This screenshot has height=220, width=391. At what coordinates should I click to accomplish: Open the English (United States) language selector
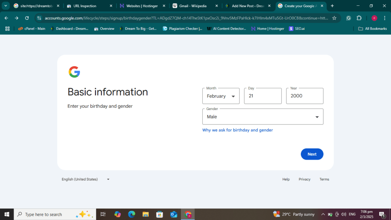(86, 180)
